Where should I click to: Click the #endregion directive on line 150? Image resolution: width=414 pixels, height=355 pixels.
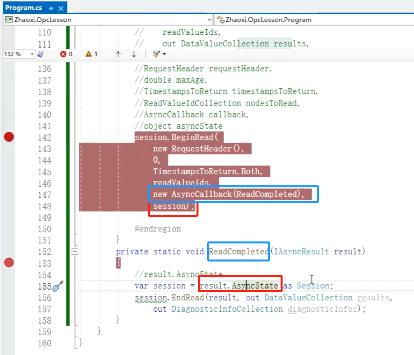(157, 229)
